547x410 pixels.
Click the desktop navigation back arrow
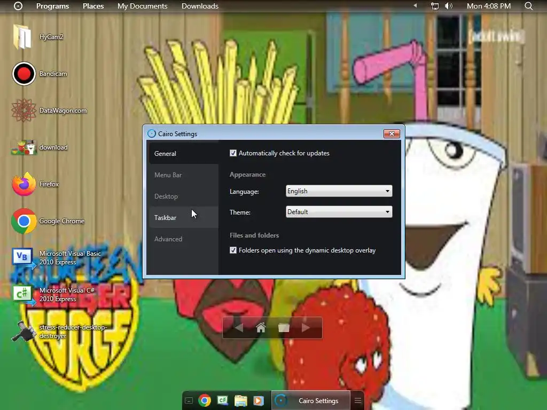pyautogui.click(x=239, y=328)
